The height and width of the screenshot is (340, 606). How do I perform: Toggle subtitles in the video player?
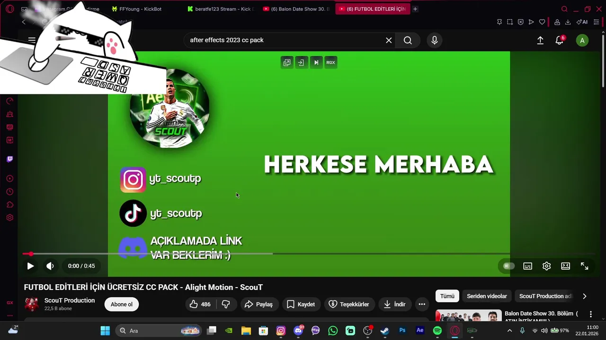click(x=527, y=266)
